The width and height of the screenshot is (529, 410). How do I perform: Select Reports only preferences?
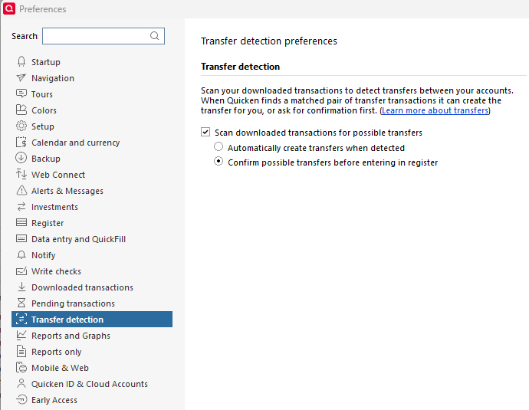[x=57, y=352]
